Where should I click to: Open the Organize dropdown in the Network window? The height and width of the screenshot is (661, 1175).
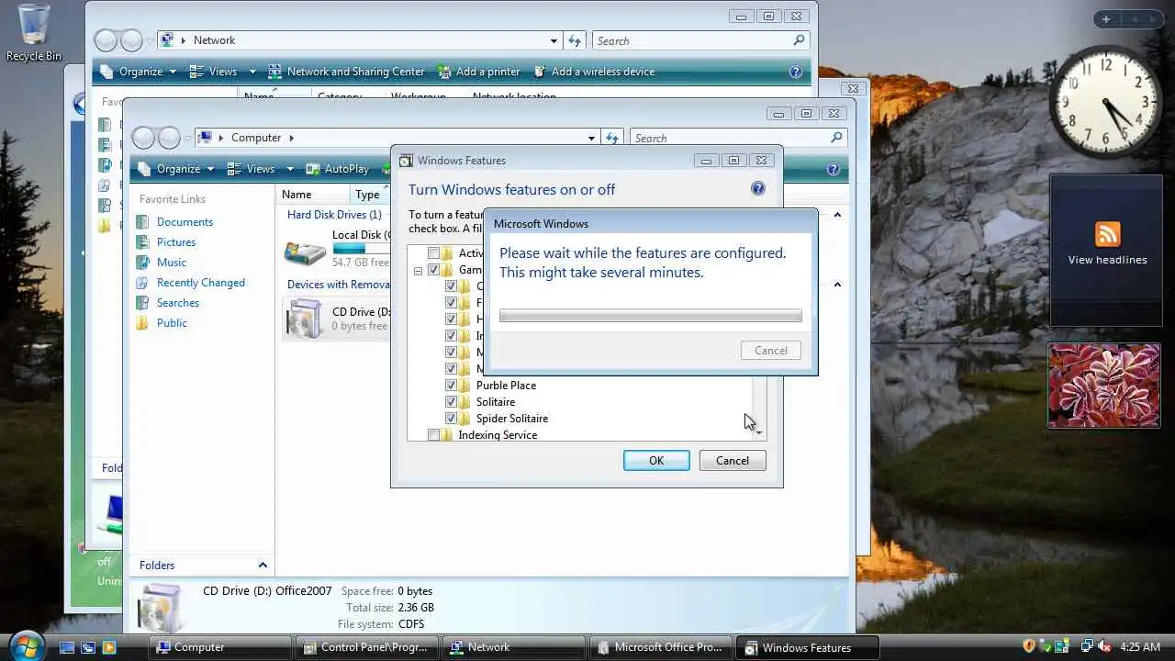(139, 72)
